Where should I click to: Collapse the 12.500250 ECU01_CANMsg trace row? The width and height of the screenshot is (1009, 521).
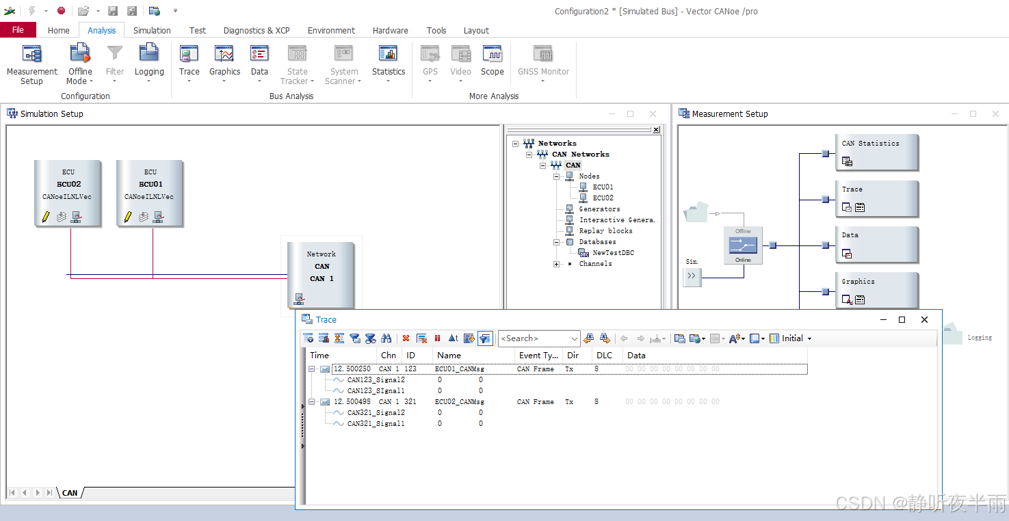pyautogui.click(x=311, y=369)
